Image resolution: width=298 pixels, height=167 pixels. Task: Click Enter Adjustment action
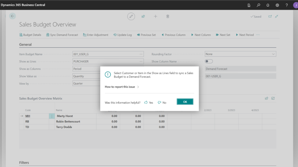point(96,35)
